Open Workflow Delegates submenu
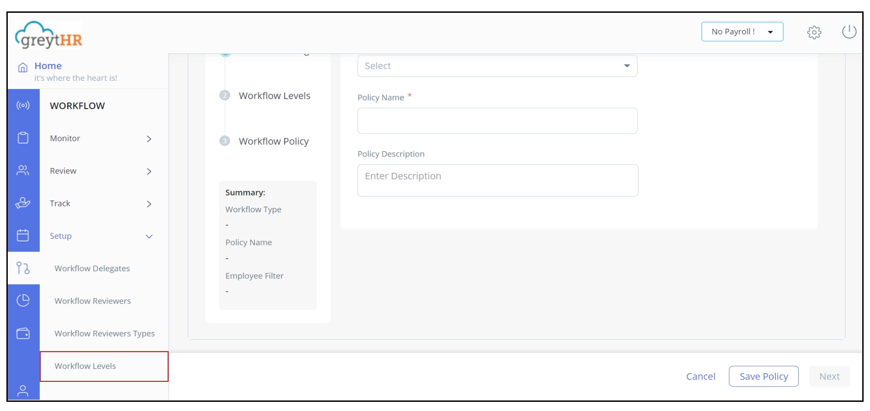Image resolution: width=870 pixels, height=411 pixels. point(92,268)
